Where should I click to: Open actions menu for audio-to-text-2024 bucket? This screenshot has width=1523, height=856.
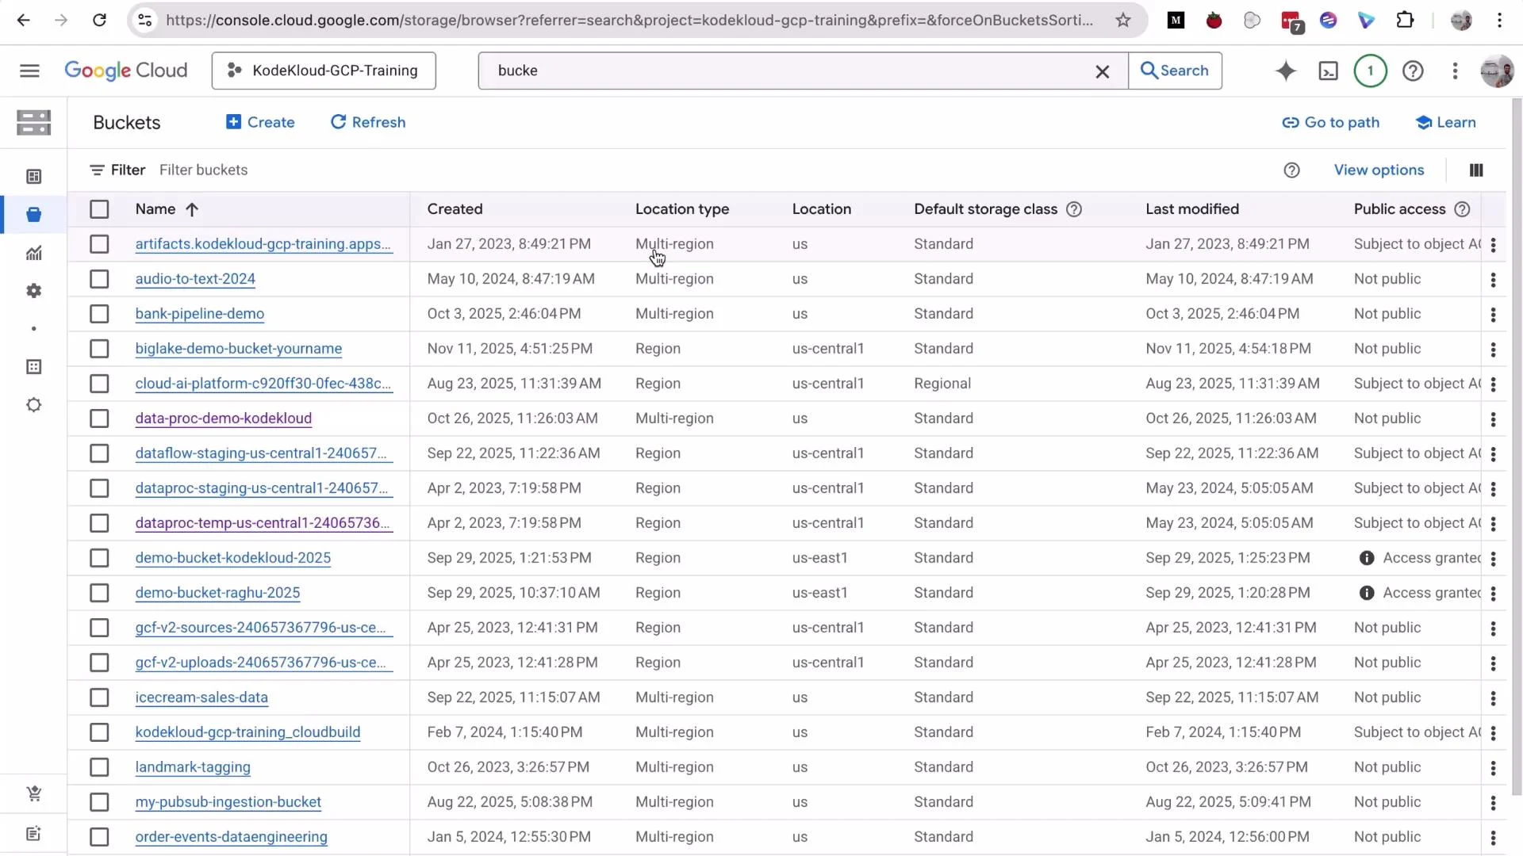[1493, 280]
